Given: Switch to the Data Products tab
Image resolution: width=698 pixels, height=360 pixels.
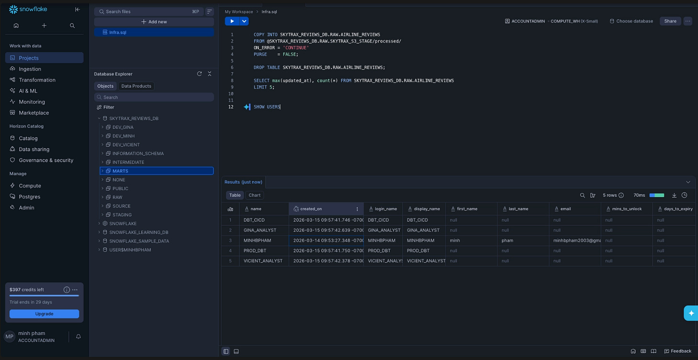Looking at the screenshot, I should (136, 86).
